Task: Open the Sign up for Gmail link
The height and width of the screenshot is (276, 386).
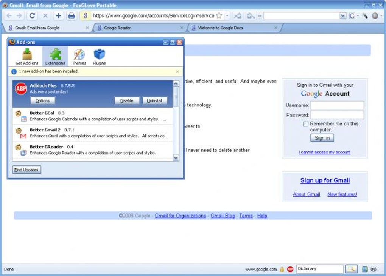Action: (x=325, y=180)
